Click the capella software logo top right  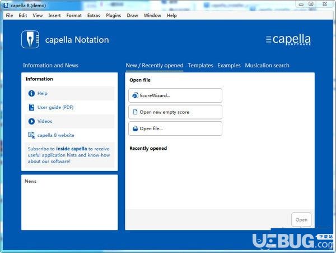tap(288, 40)
